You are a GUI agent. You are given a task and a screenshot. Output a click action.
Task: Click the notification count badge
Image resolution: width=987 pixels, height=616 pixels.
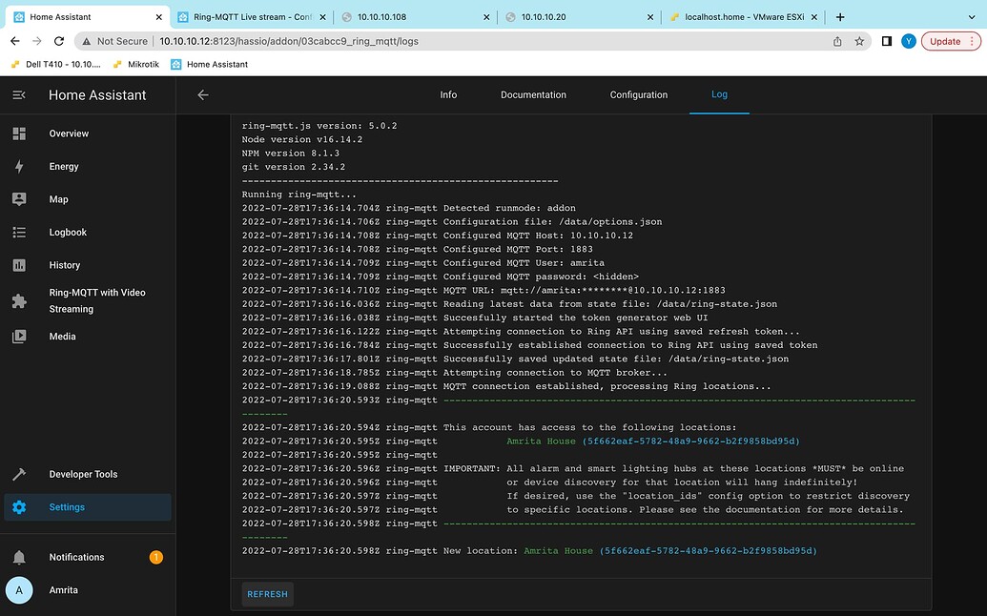click(156, 557)
